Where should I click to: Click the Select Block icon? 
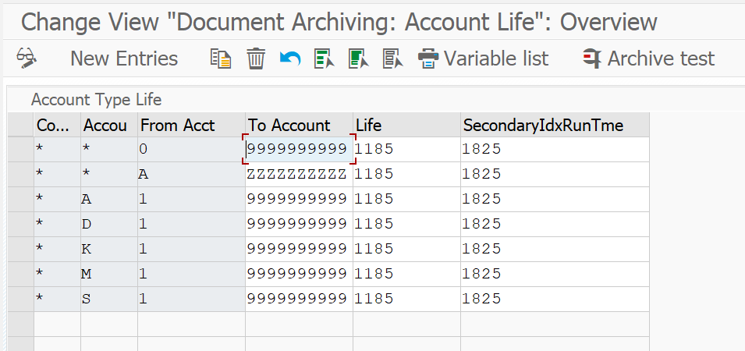pos(358,58)
